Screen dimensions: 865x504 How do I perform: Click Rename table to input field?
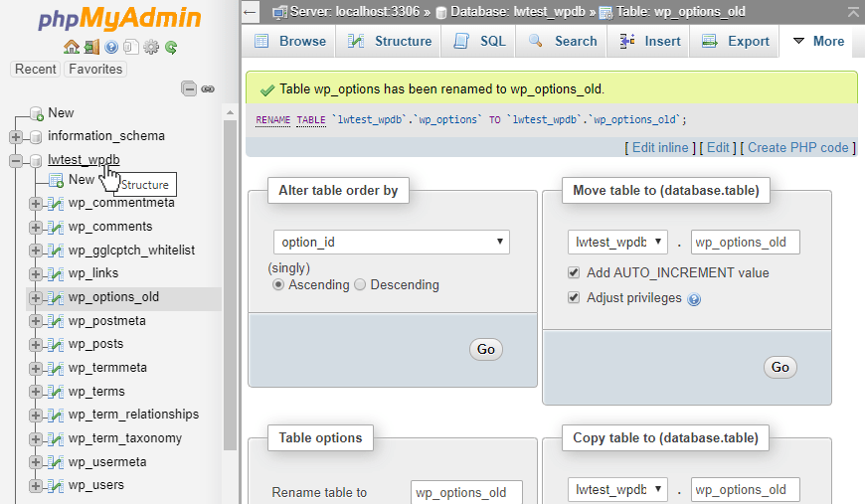466,492
